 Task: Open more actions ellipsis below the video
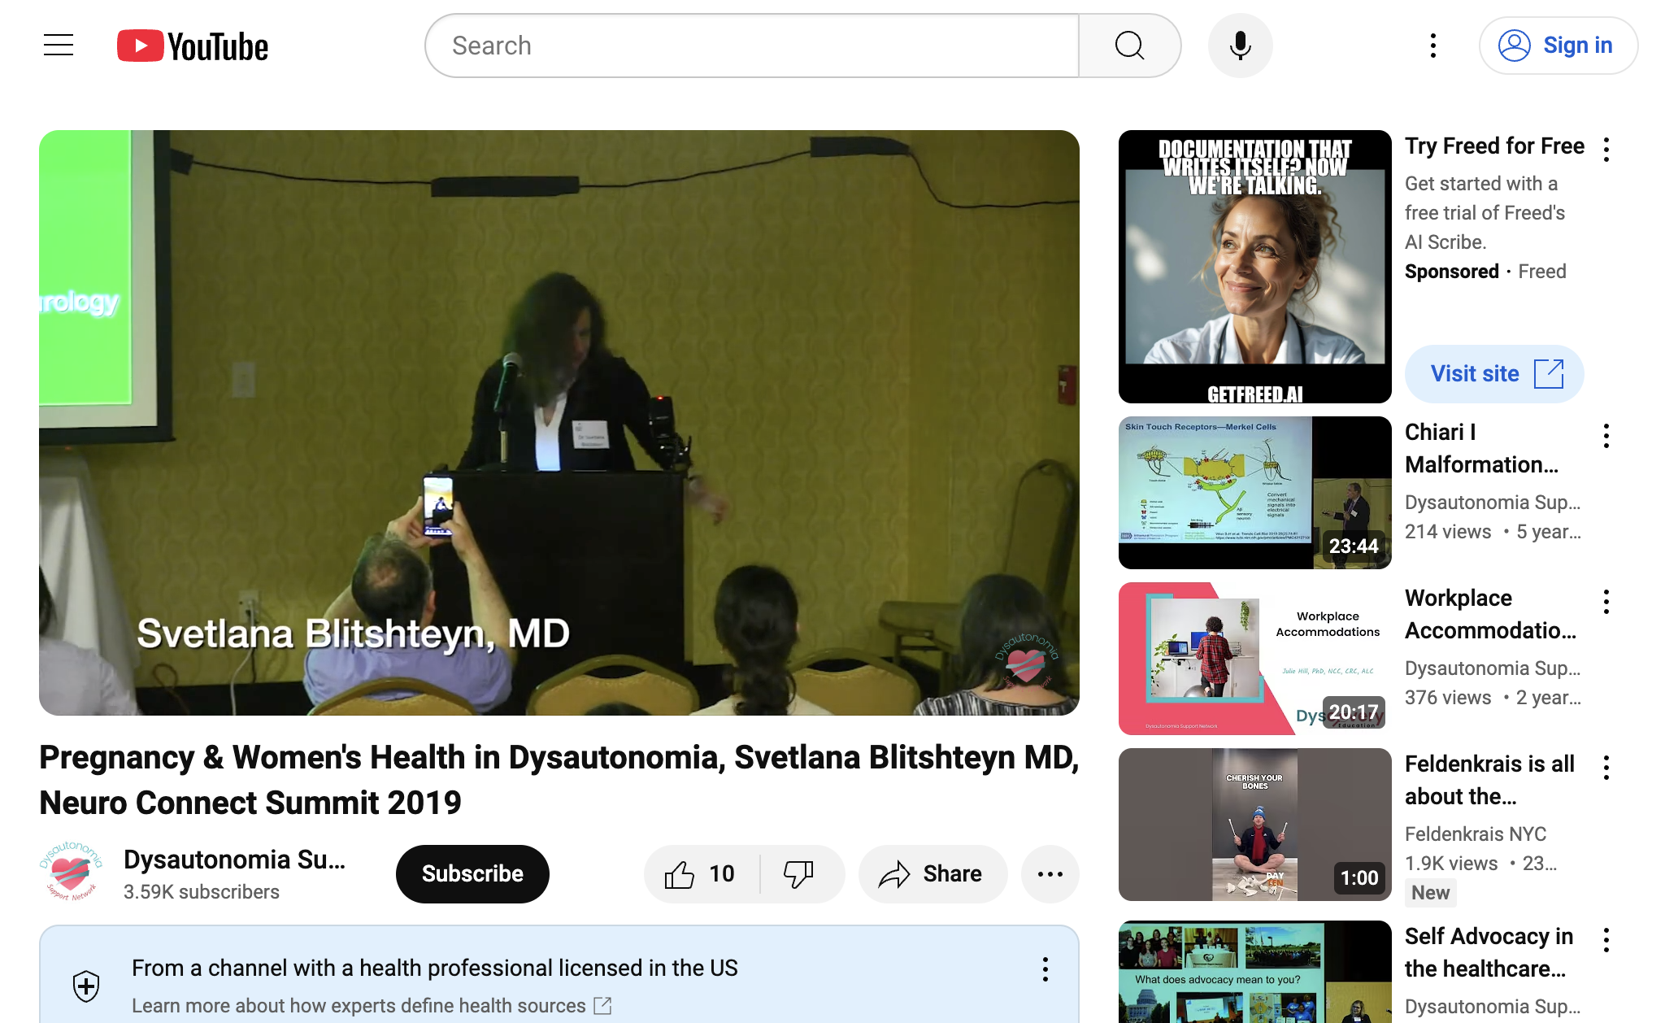pyautogui.click(x=1050, y=874)
